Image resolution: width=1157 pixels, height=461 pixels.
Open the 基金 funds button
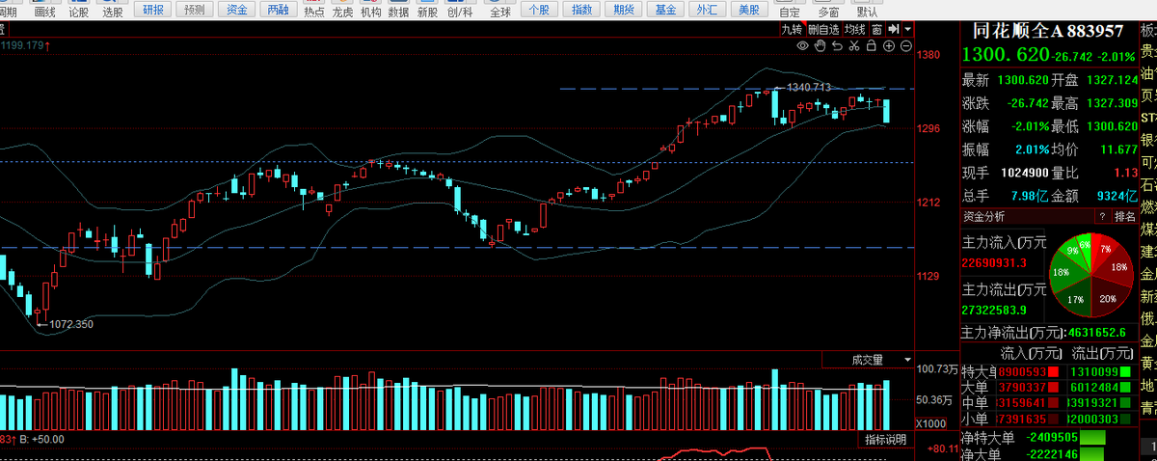click(665, 10)
